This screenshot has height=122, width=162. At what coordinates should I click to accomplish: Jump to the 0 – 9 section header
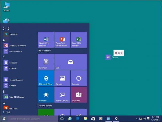[x=6, y=29]
